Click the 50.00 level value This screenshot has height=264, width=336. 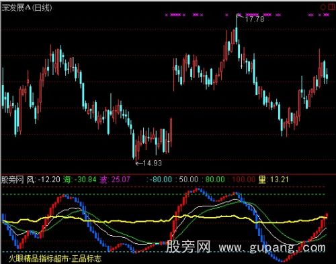tap(188, 180)
